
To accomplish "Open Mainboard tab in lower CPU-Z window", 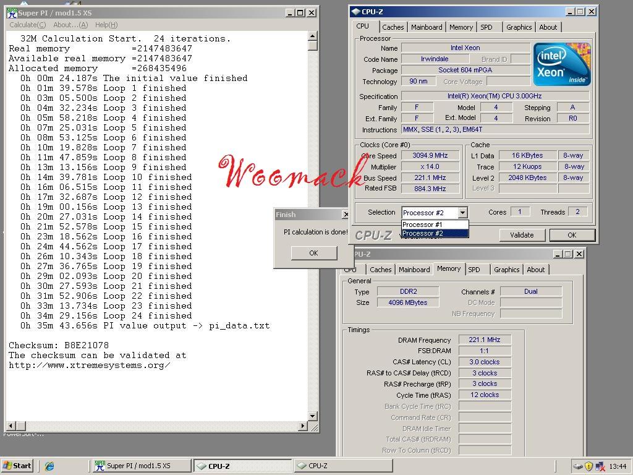I will coord(414,270).
